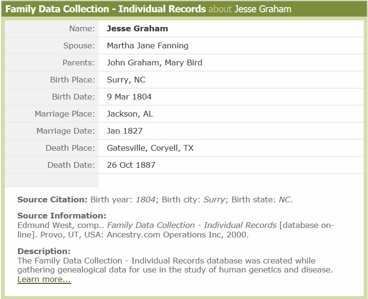Click the parents value John Graham, Mary Bird
The width and height of the screenshot is (368, 299).
point(154,63)
